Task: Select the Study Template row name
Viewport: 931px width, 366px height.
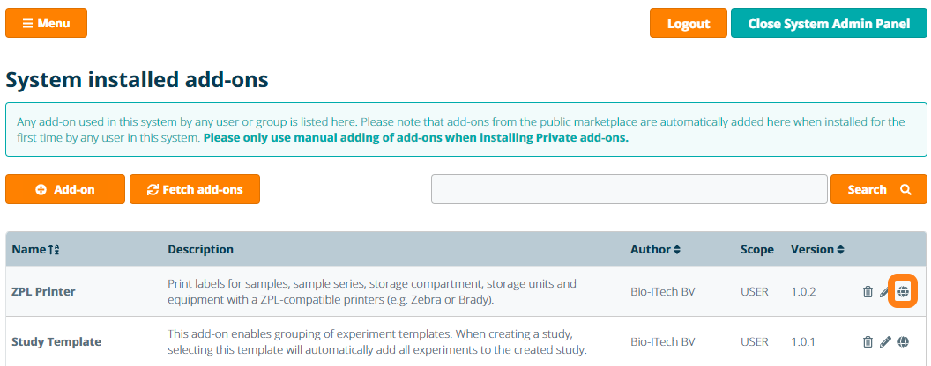Action: tap(56, 341)
